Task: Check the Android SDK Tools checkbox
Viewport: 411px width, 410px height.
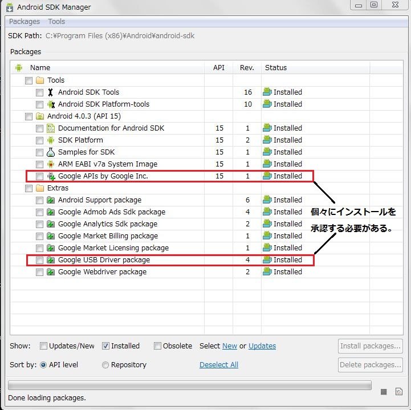Action: 39,92
